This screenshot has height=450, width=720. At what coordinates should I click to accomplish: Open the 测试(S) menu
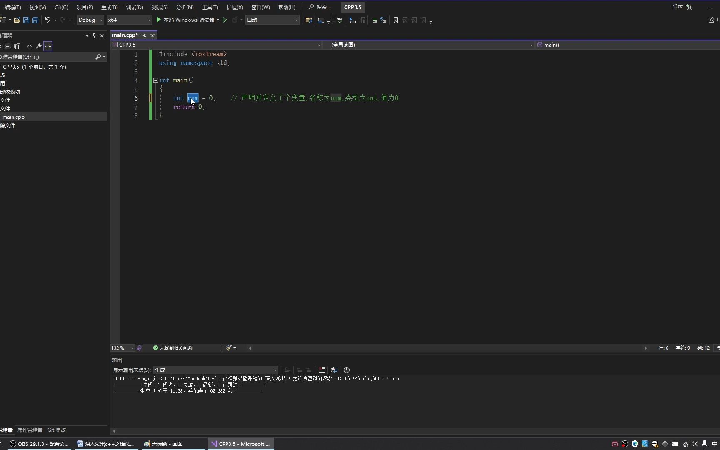pyautogui.click(x=160, y=7)
